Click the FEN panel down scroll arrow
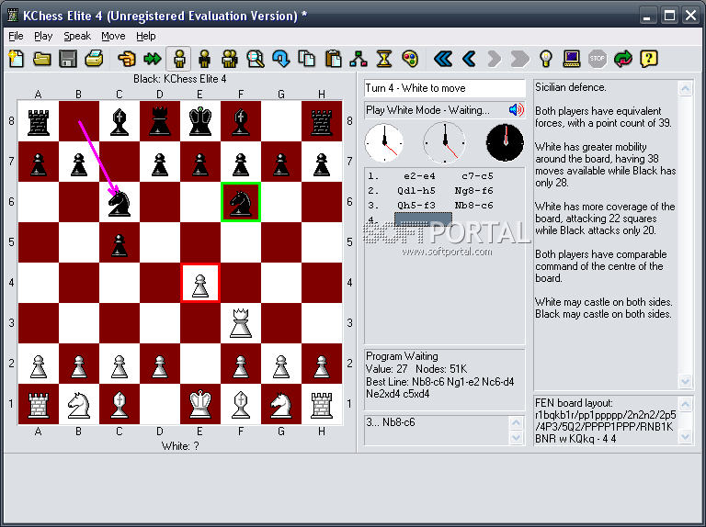Image resolution: width=706 pixels, height=527 pixels. coord(685,436)
